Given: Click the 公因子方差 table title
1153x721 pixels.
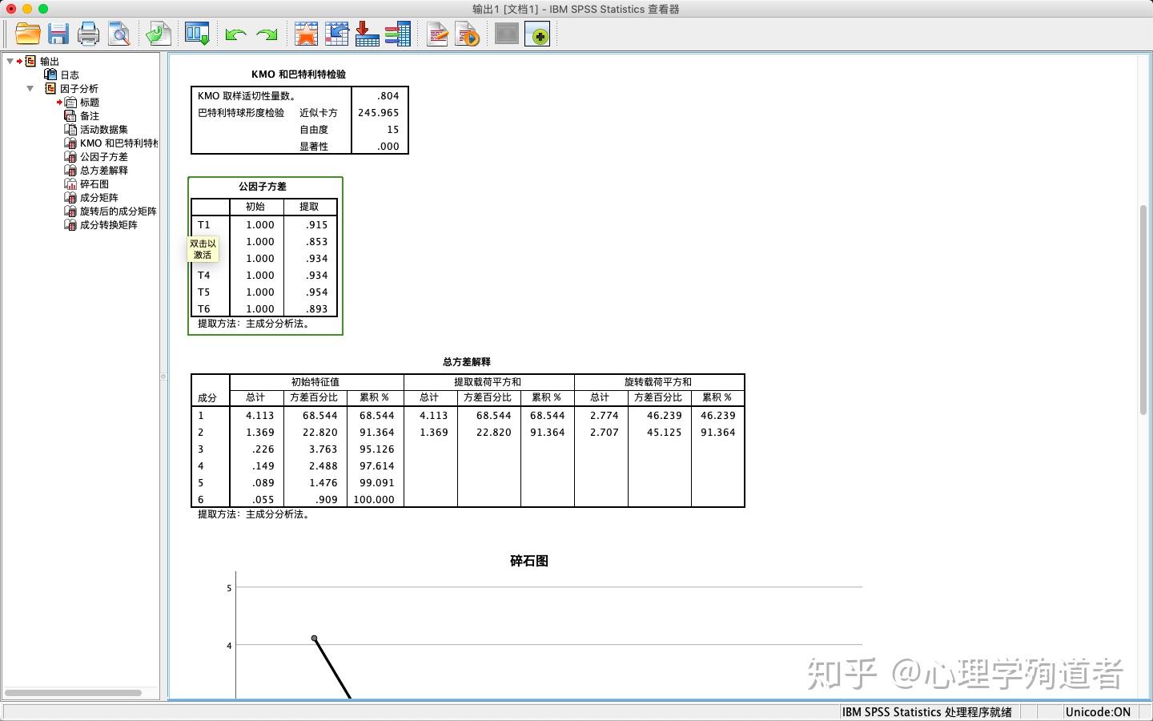Looking at the screenshot, I should (x=263, y=186).
